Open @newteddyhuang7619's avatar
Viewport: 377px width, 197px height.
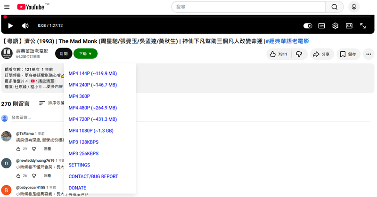coord(6,163)
